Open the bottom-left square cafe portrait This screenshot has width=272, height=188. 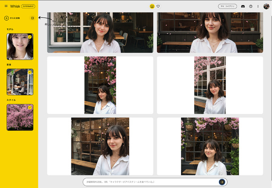point(100,147)
